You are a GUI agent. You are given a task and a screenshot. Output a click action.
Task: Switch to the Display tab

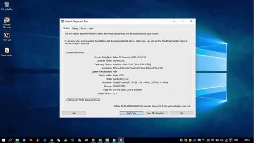click(75, 28)
